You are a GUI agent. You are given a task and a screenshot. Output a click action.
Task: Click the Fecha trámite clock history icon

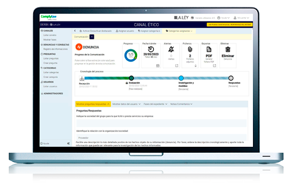151,49
